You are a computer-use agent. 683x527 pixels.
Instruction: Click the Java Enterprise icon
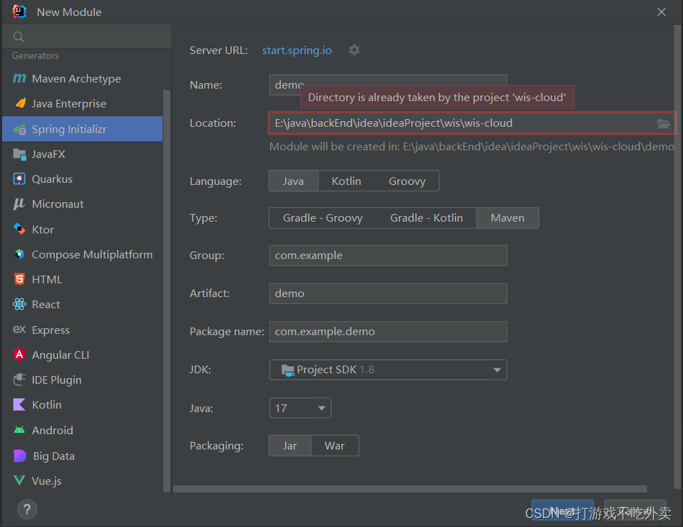coord(20,103)
